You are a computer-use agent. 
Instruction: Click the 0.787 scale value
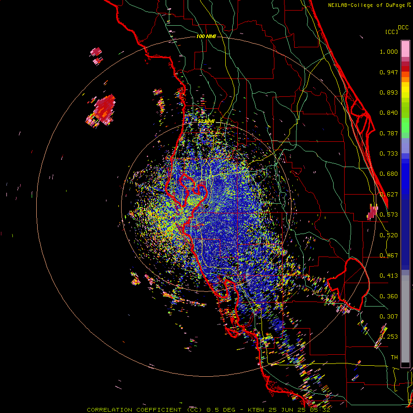tap(389, 133)
